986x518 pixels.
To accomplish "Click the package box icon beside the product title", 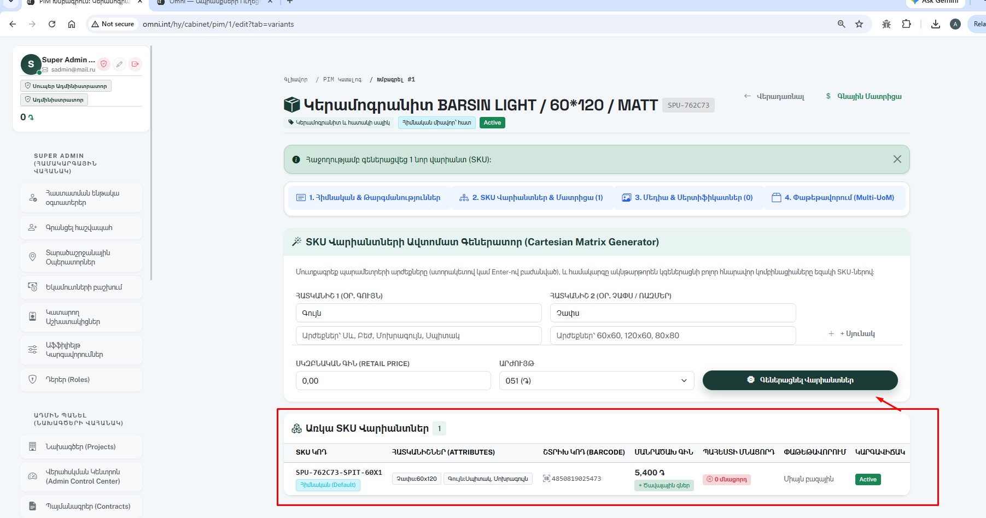I will coord(292,105).
